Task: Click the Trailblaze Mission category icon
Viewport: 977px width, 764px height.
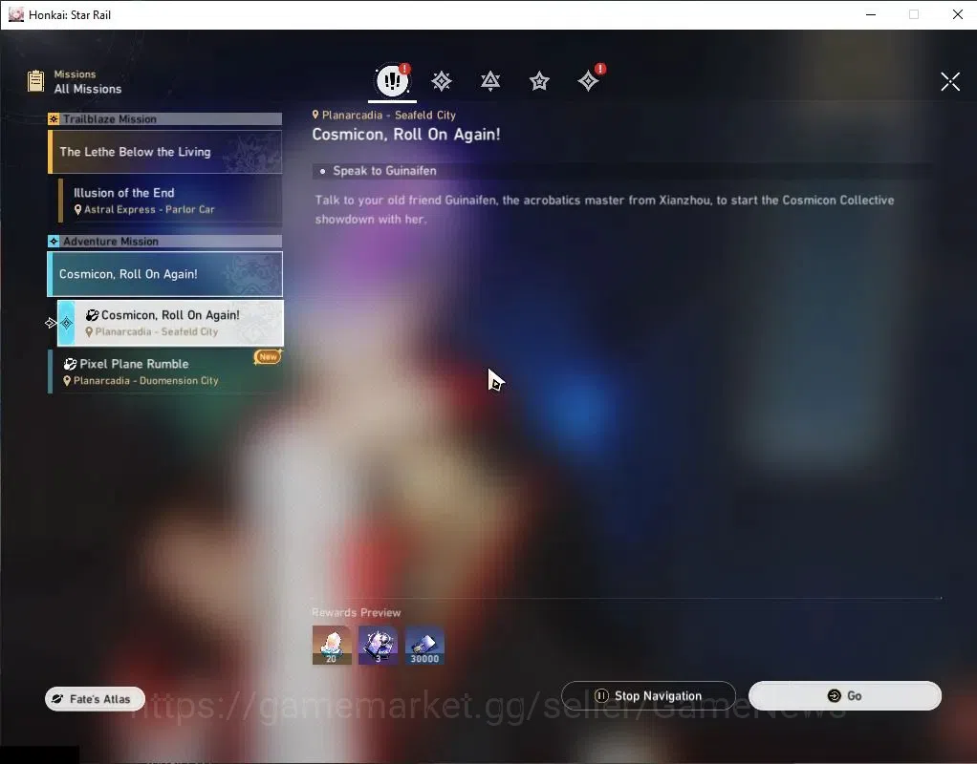Action: tap(54, 119)
